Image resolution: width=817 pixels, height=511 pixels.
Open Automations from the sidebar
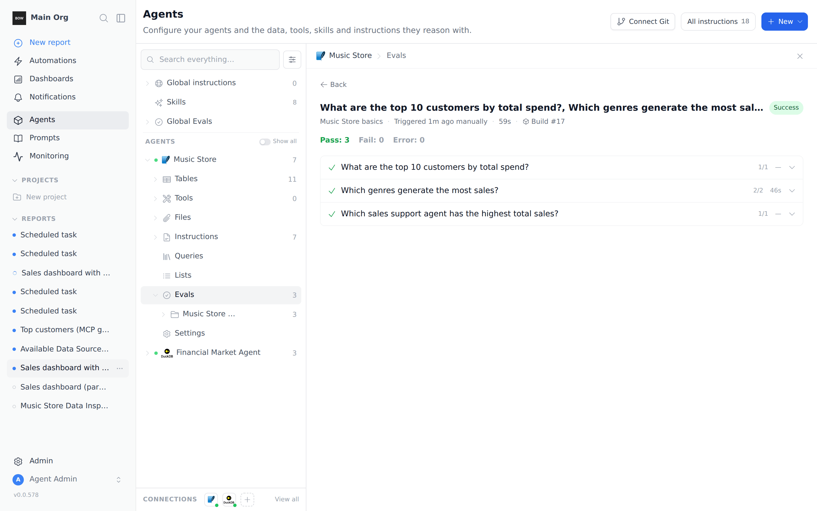click(x=68, y=60)
